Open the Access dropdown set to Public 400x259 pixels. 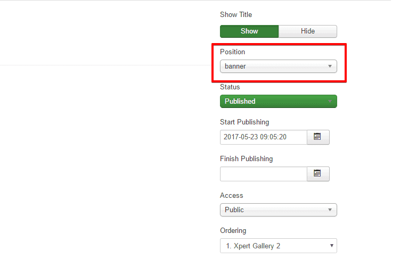pos(278,210)
